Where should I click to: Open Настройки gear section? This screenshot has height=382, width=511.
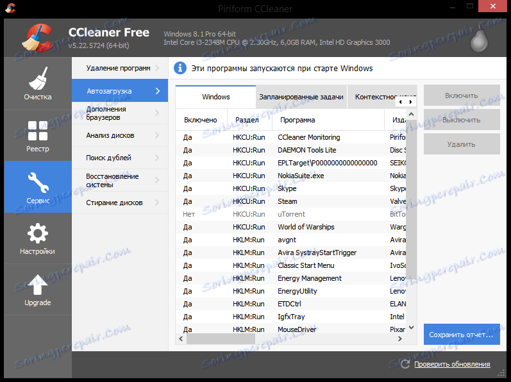(38, 238)
